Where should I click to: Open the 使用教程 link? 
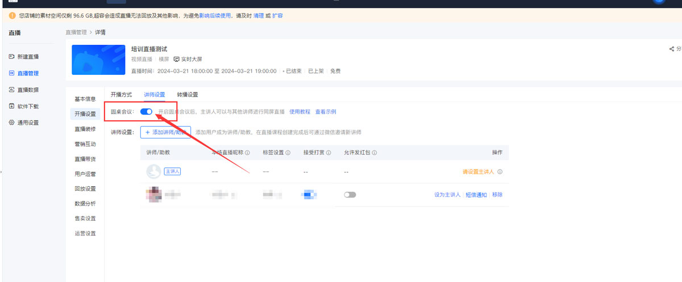coord(300,112)
